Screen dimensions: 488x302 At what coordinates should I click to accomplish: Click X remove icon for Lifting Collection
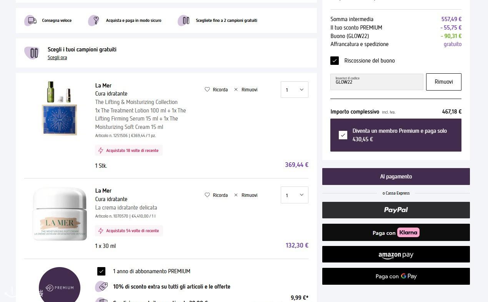coord(236,89)
